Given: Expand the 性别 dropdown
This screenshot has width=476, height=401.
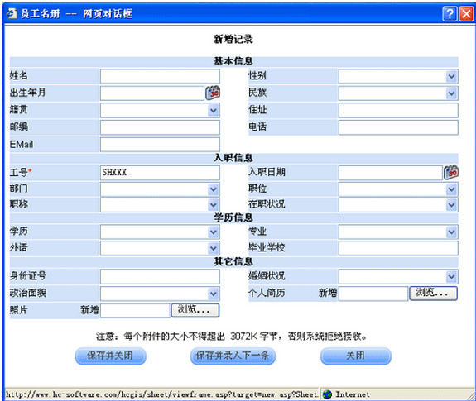Looking at the screenshot, I should point(452,76).
